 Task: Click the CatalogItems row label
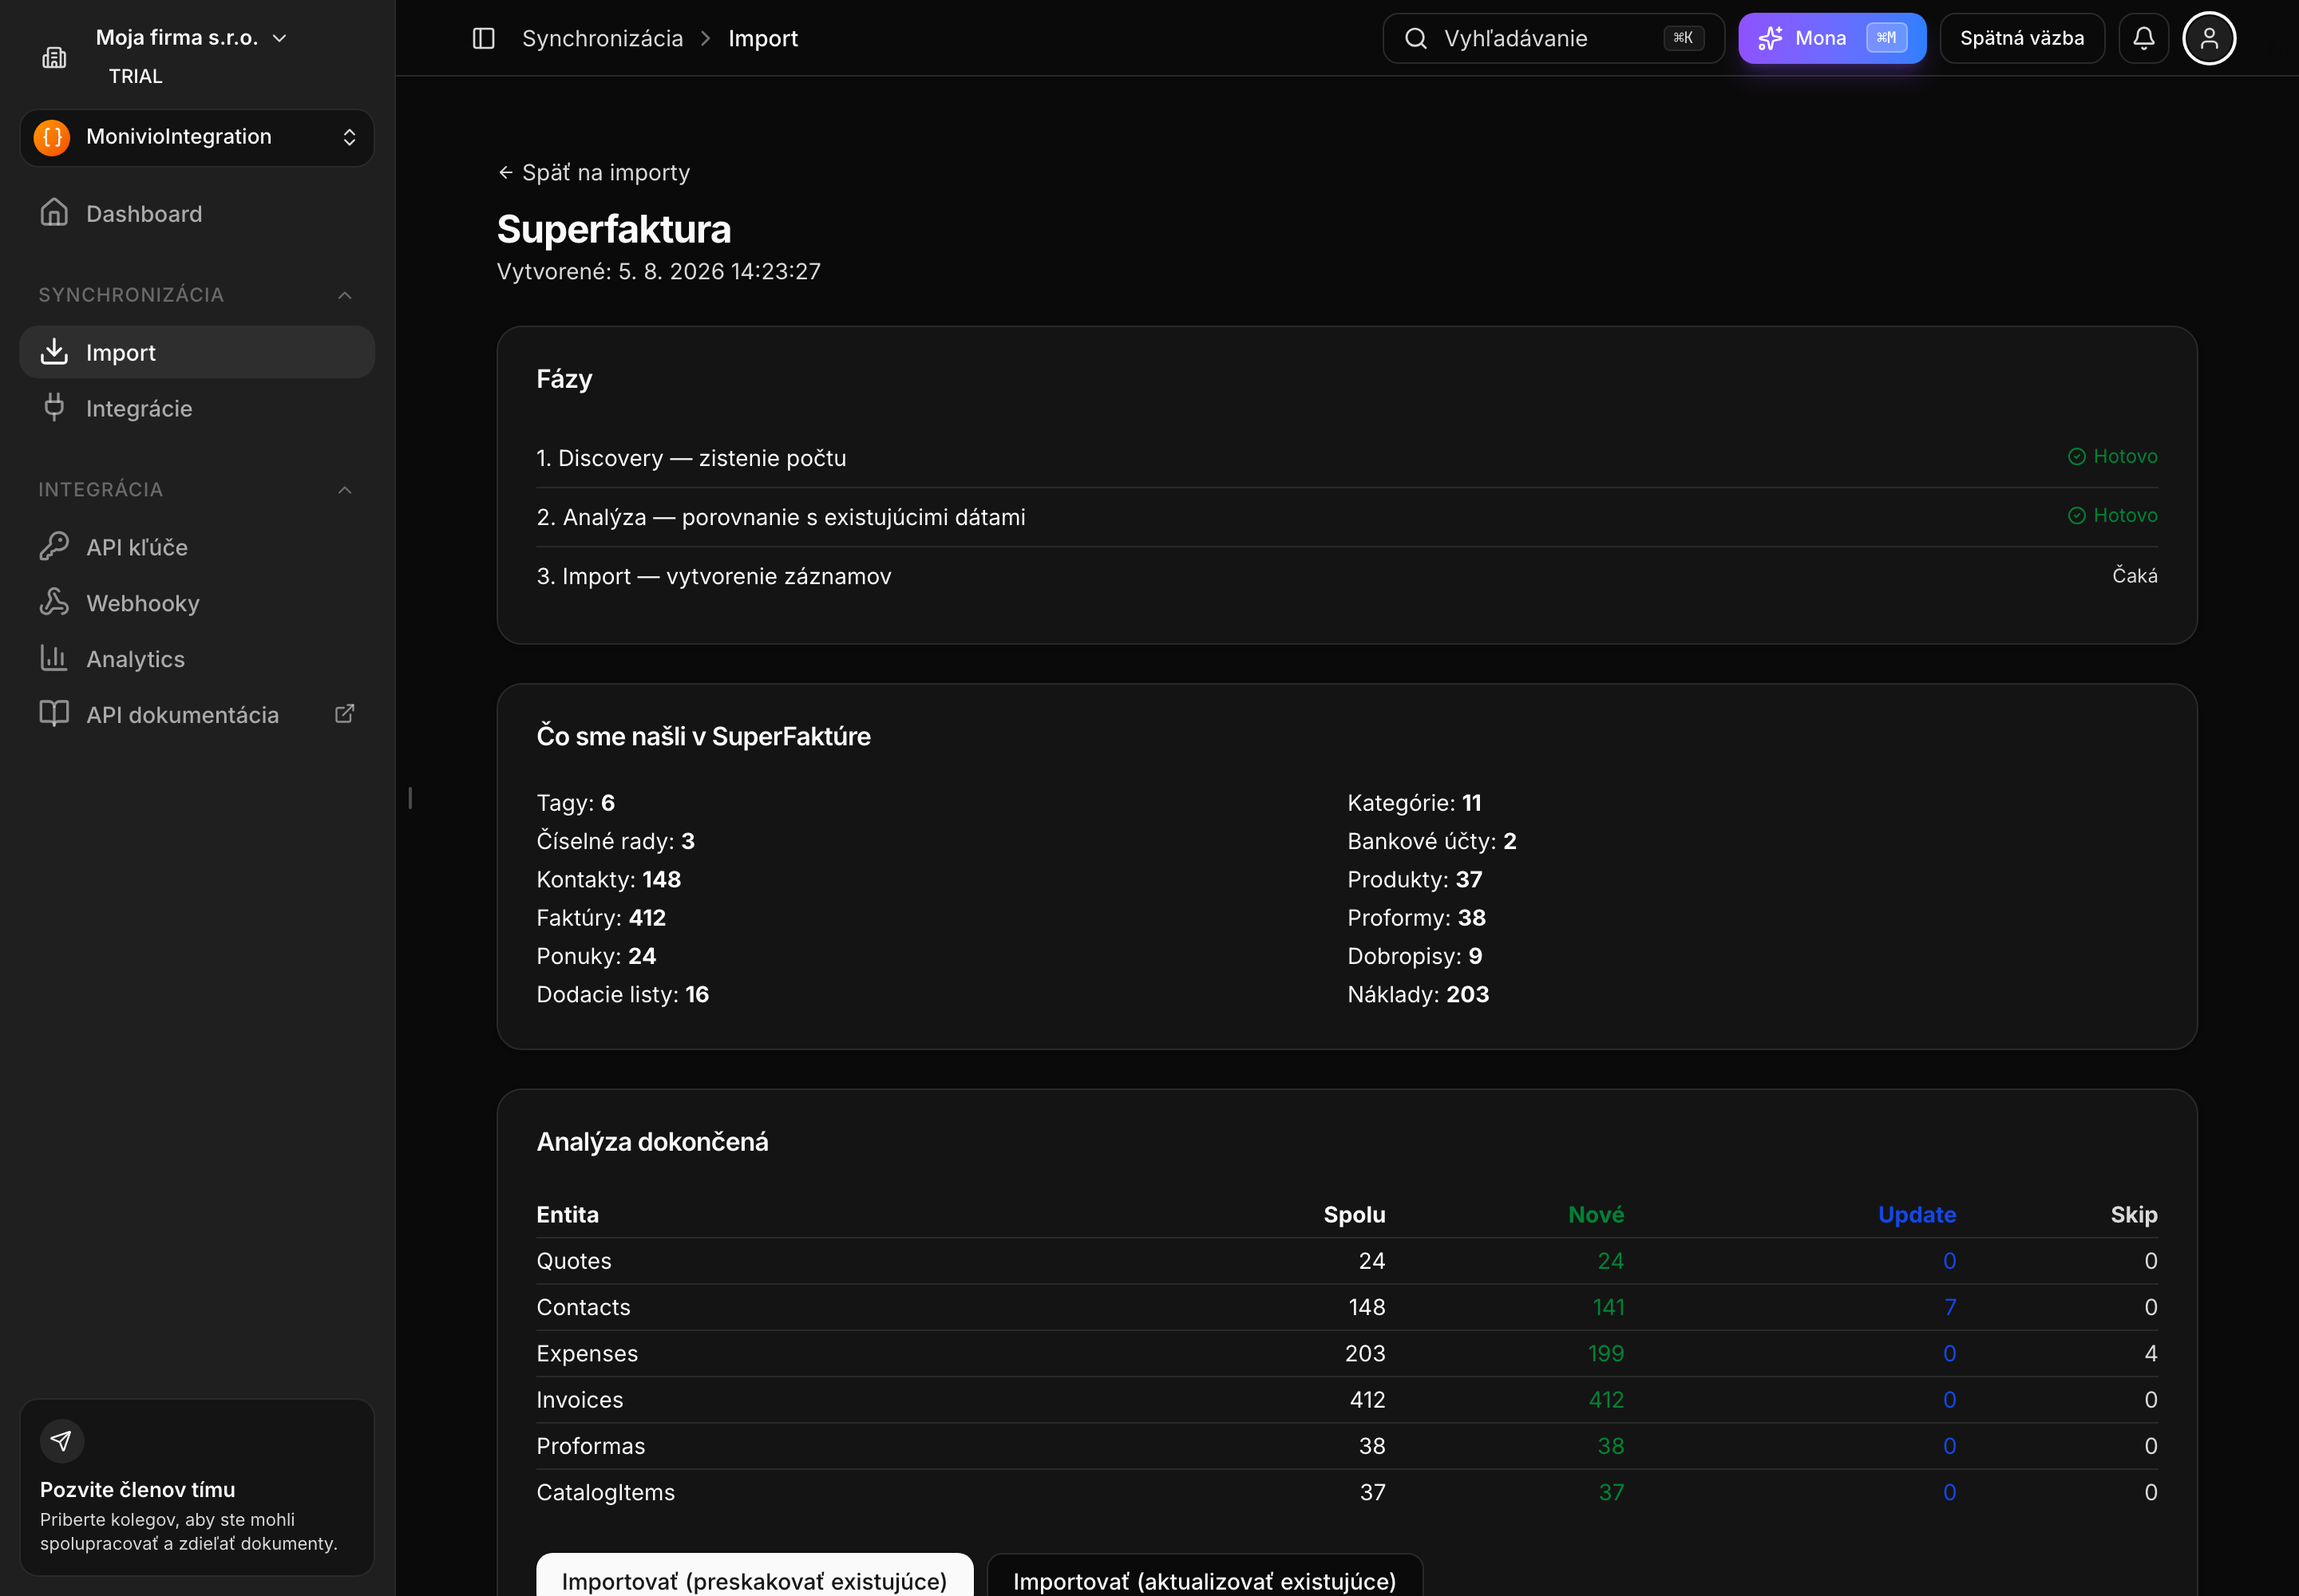point(605,1492)
